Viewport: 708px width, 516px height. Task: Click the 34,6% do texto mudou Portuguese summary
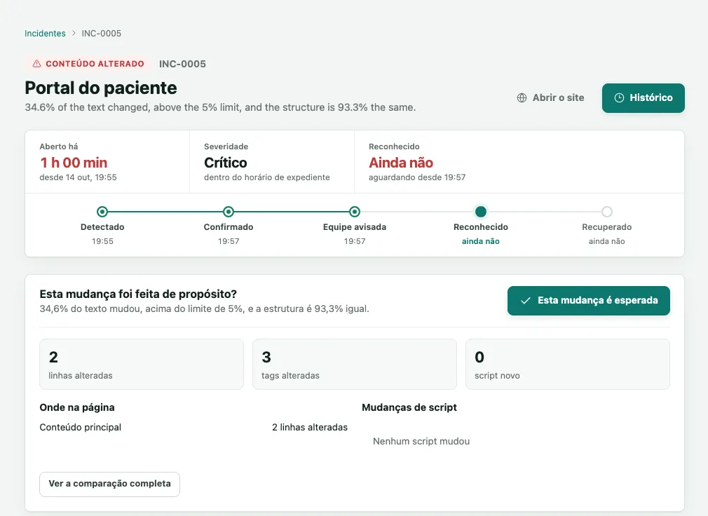[205, 308]
